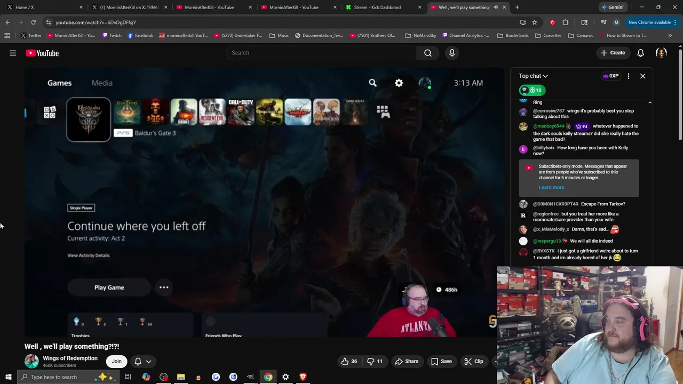Click the YouTube search magnifier button
Screen dimensions: 683x384
point(428,53)
